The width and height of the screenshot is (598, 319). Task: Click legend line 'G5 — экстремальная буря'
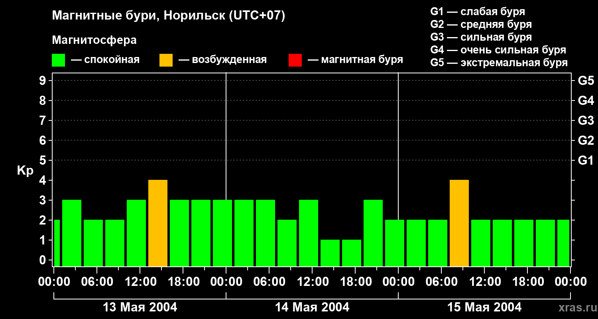(499, 63)
